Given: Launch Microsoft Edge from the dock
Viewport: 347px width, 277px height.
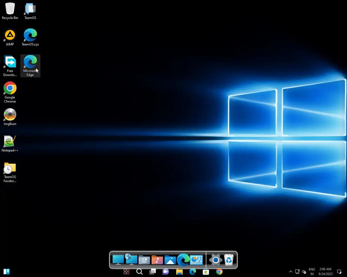Looking at the screenshot, I should pyautogui.click(x=183, y=260).
